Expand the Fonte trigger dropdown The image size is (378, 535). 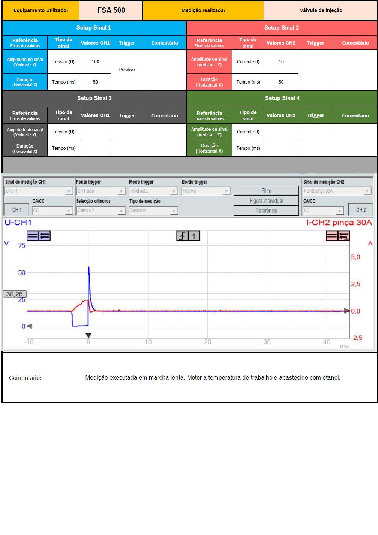pos(121,191)
